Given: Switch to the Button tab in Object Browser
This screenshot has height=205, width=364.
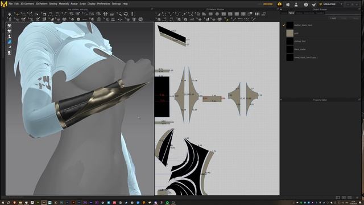Looking at the screenshot, I should click(x=299, y=13).
